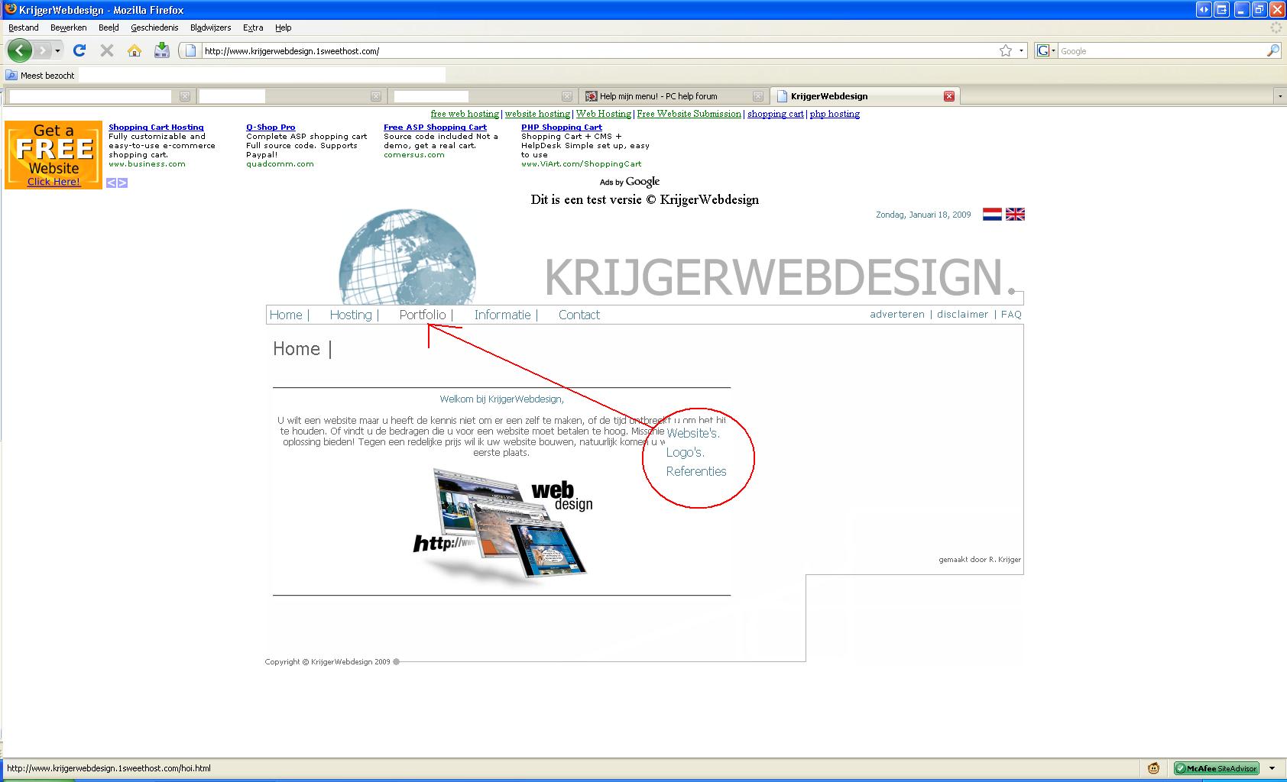Screen dimensions: 1287x782
Task: Bookmark this page with the star icon
Action: [1006, 50]
